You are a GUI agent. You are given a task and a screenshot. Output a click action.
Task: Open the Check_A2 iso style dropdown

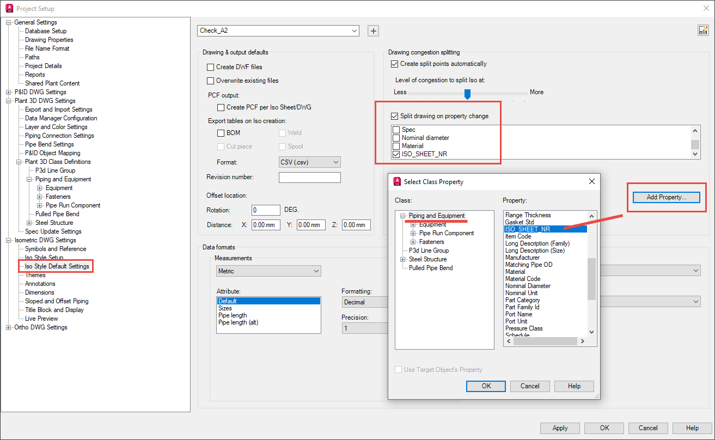coord(354,30)
